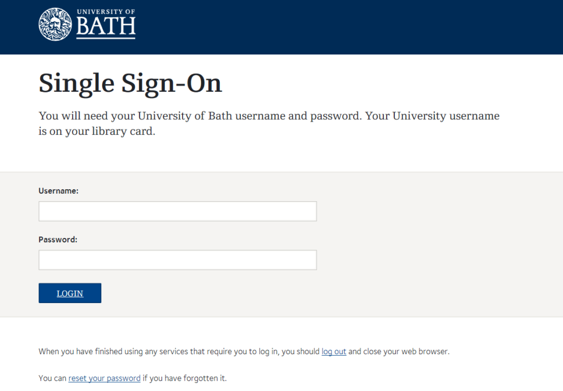Click the 'Username:' field label

pyautogui.click(x=58, y=191)
